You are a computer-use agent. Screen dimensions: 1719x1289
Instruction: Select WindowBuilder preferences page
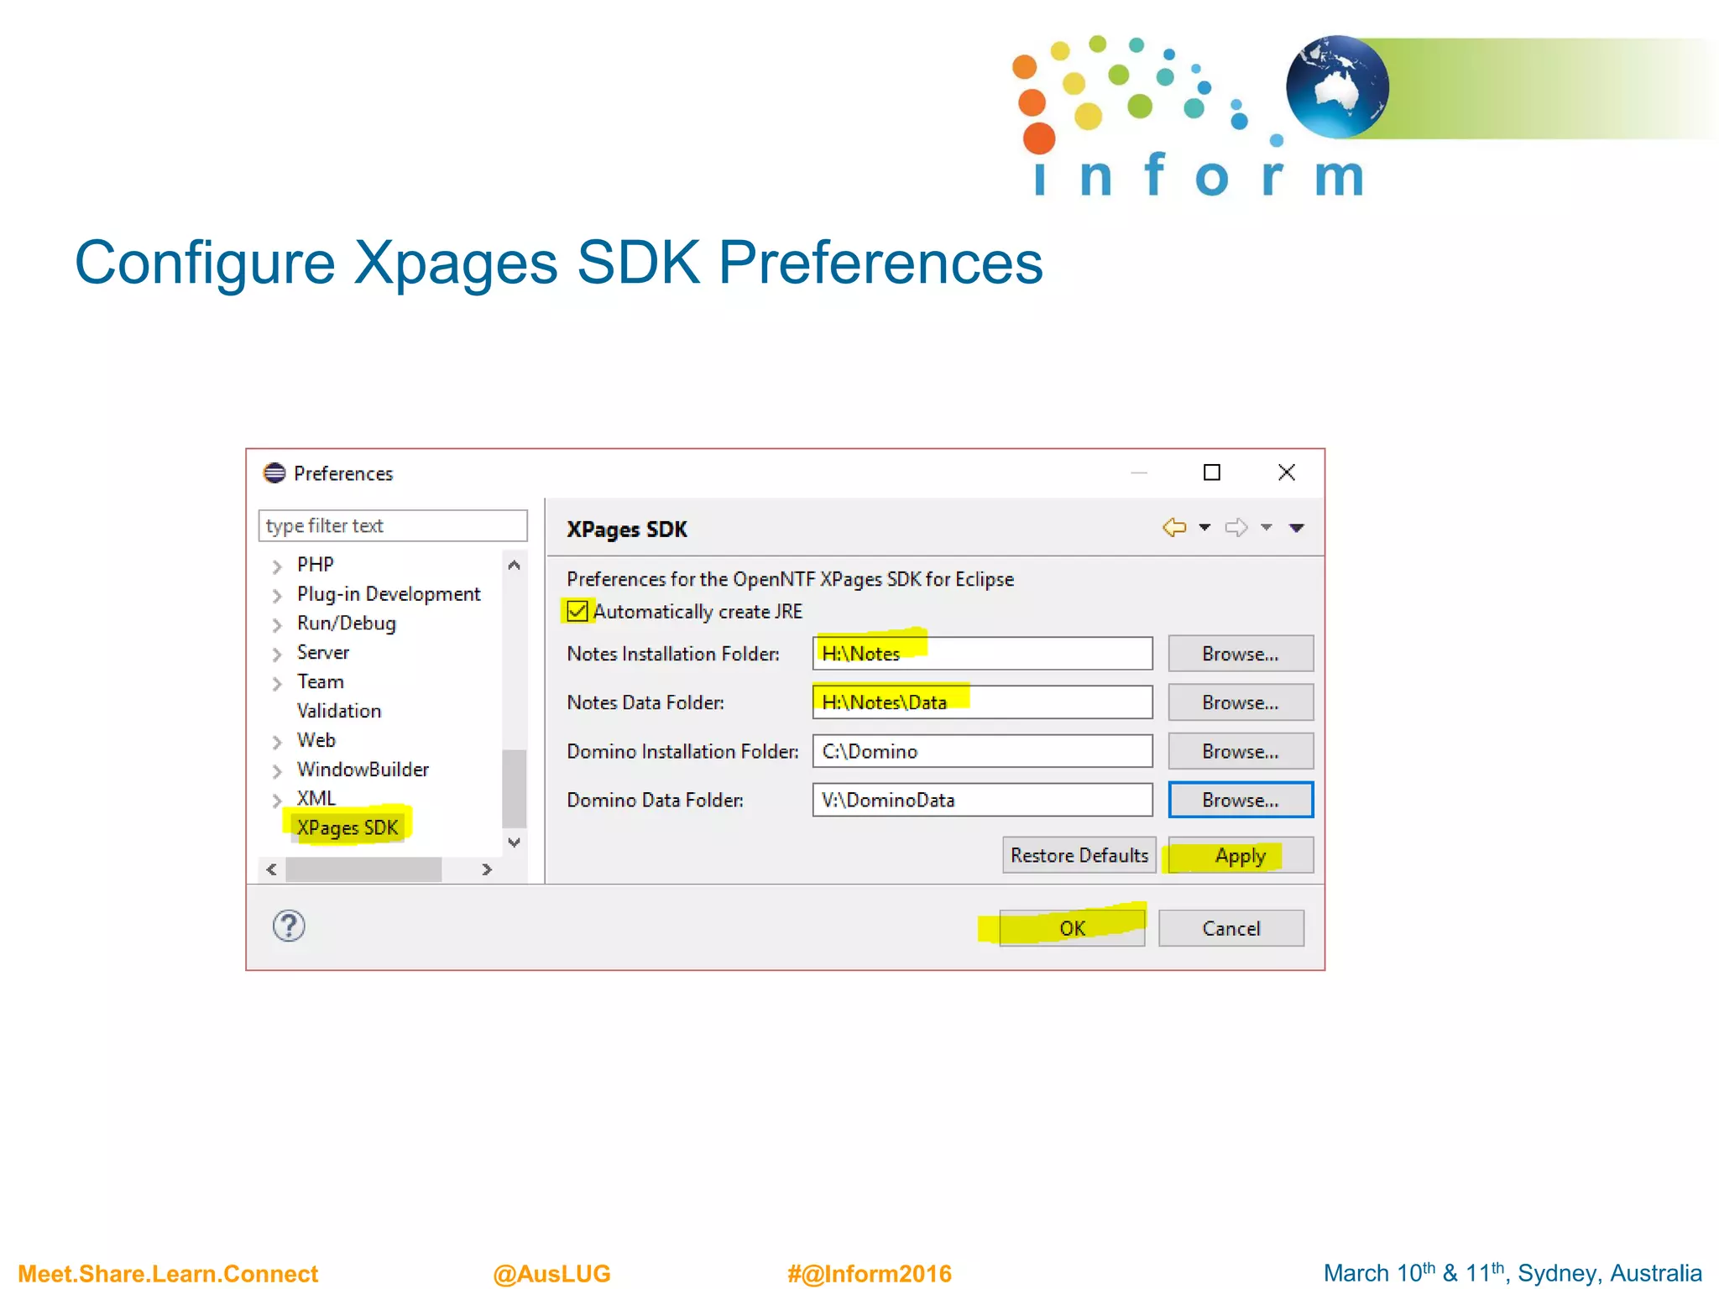pos(363,769)
